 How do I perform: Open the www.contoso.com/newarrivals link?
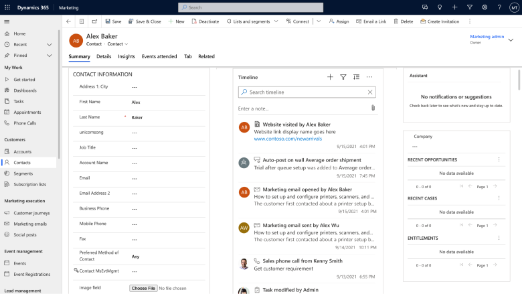(x=288, y=139)
